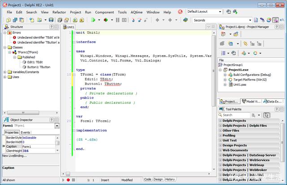Click the macro stop square button
This screenshot has width=287, height=185.
click(x=74, y=180)
